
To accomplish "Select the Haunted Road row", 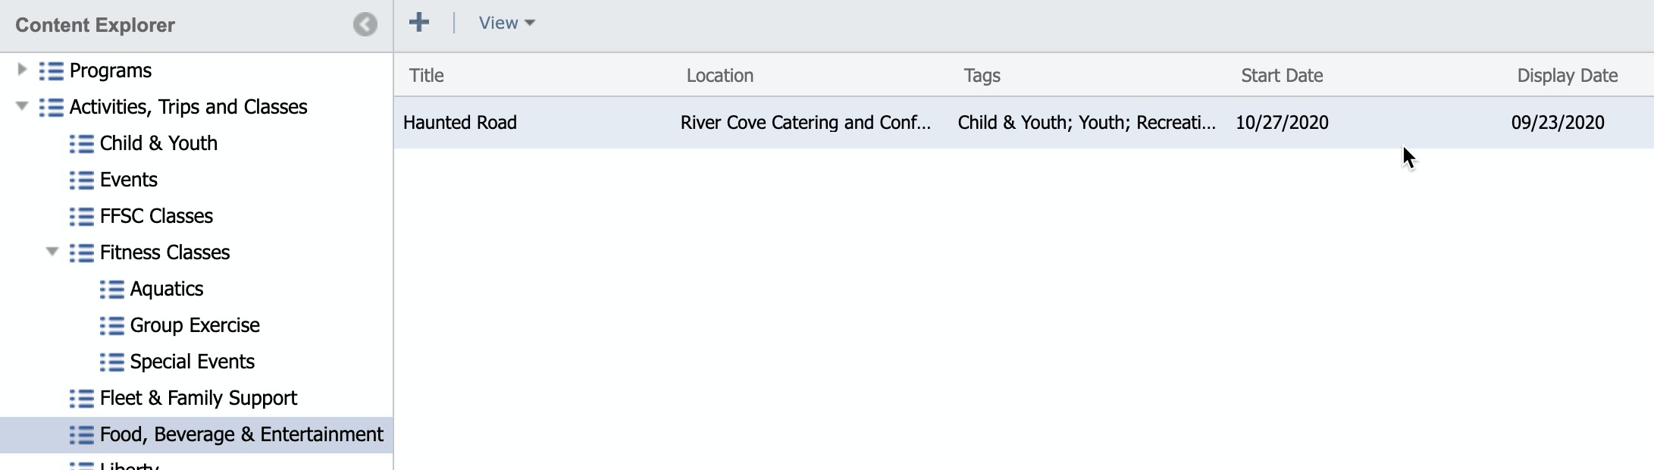I will [460, 122].
